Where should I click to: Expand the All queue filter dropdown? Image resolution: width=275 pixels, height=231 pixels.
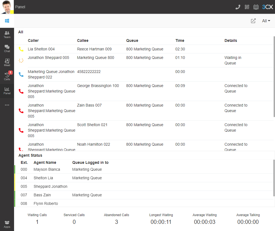tap(266, 21)
